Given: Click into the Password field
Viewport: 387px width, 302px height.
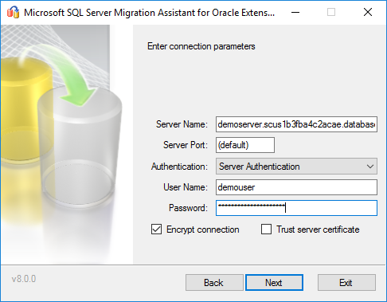Looking at the screenshot, I should (x=296, y=208).
